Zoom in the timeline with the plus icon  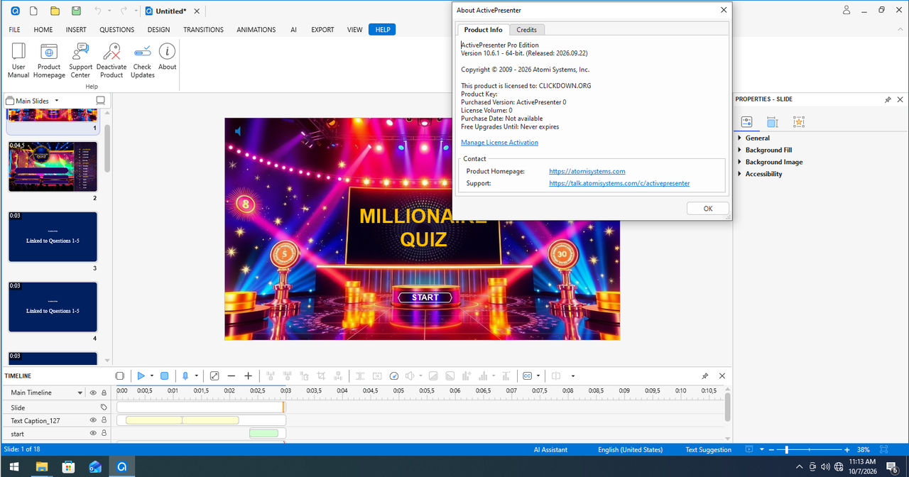(x=248, y=375)
